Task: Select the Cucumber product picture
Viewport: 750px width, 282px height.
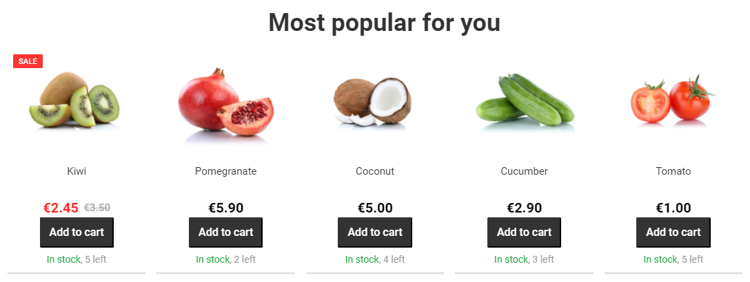Action: coord(525,102)
